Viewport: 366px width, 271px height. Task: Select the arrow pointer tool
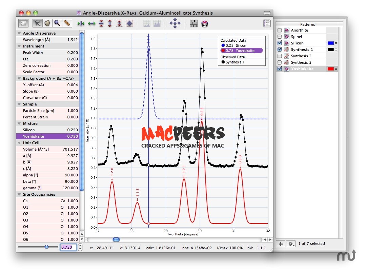point(37,23)
